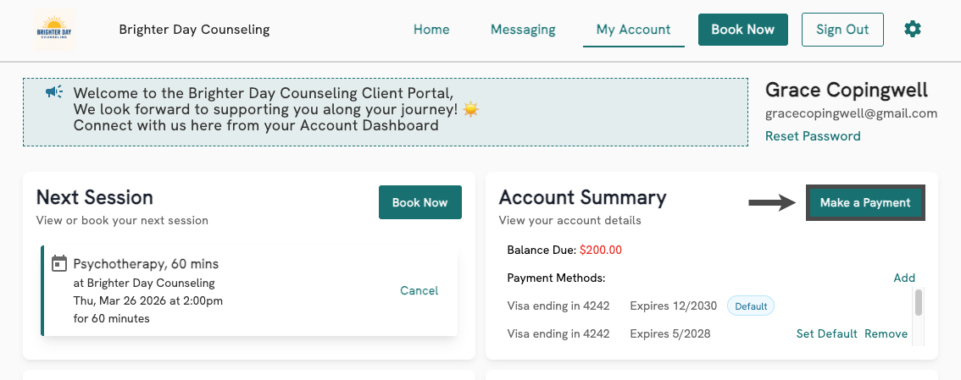Go to the Messaging tab
Screen dimensions: 961x380
[x=523, y=30]
